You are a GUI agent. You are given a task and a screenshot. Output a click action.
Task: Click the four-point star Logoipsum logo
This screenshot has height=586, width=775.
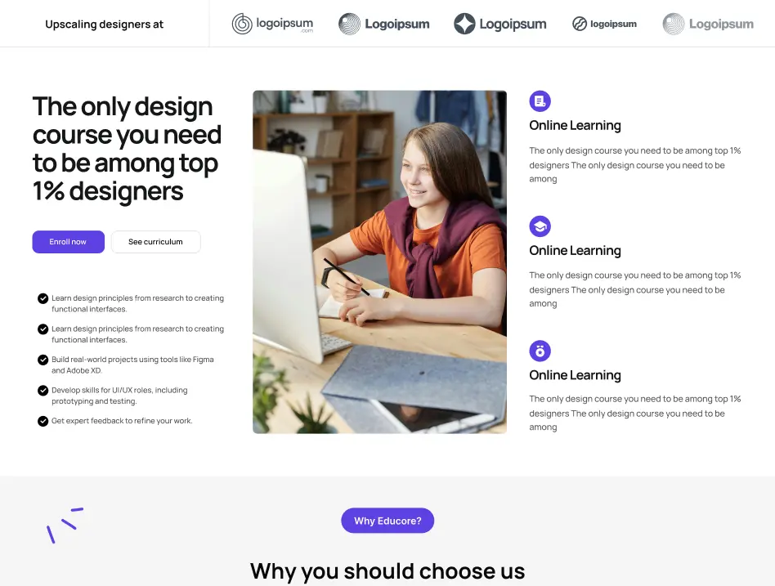tap(500, 24)
